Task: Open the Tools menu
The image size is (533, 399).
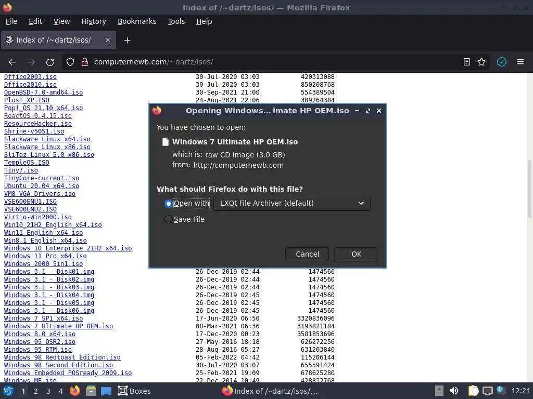Action: coord(176,21)
